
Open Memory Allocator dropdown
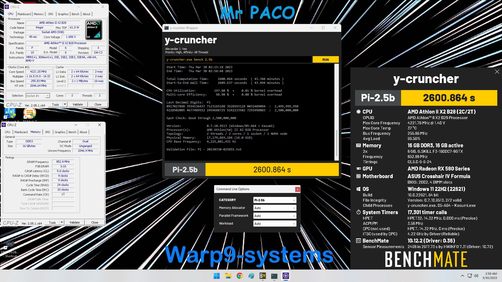click(x=275, y=208)
